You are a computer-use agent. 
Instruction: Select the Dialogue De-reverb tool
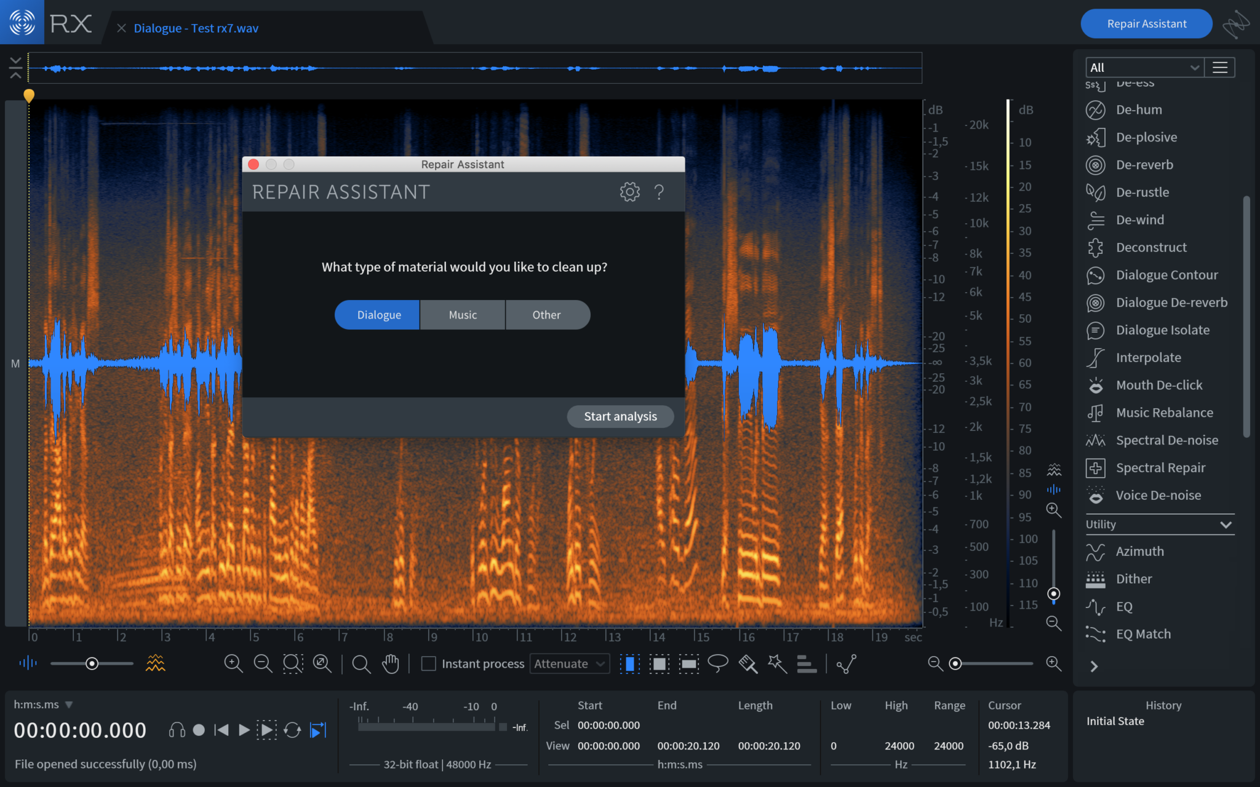(x=1171, y=302)
